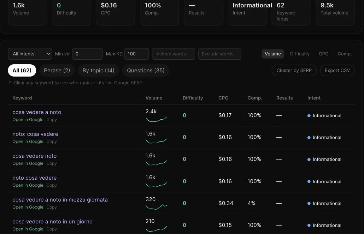This screenshot has height=234, width=364.
Task: Open 'noto: cosa vedere' in Google
Action: click(x=28, y=142)
